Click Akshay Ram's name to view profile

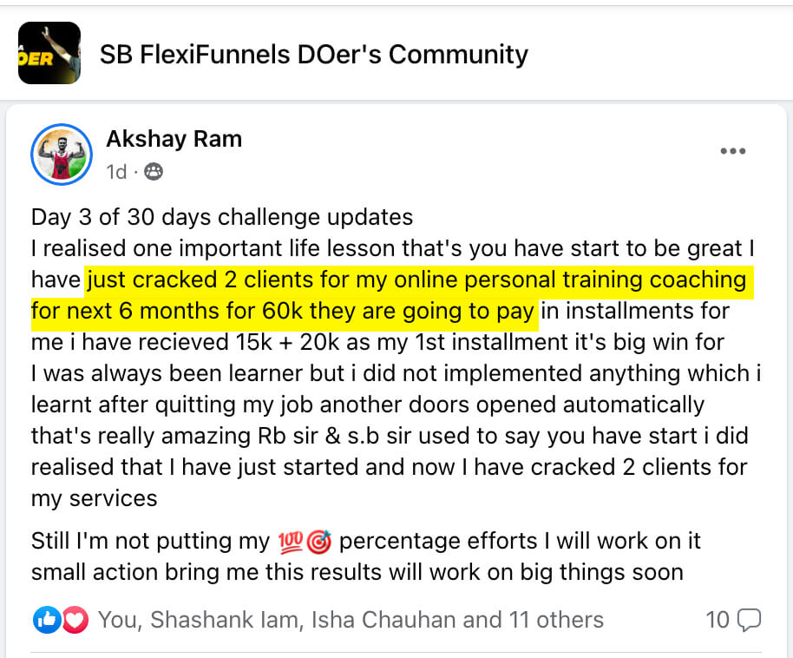[x=174, y=139]
